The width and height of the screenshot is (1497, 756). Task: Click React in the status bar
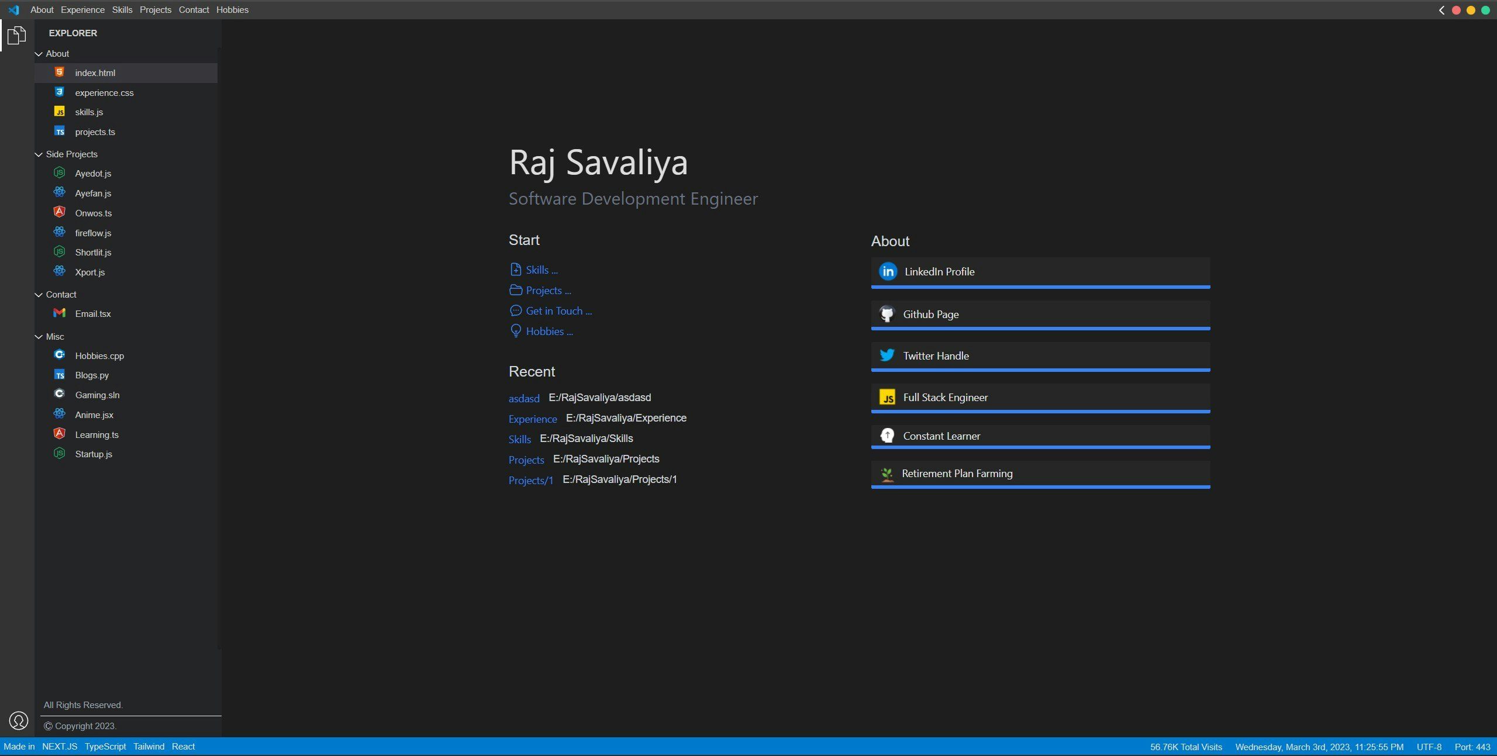click(184, 747)
